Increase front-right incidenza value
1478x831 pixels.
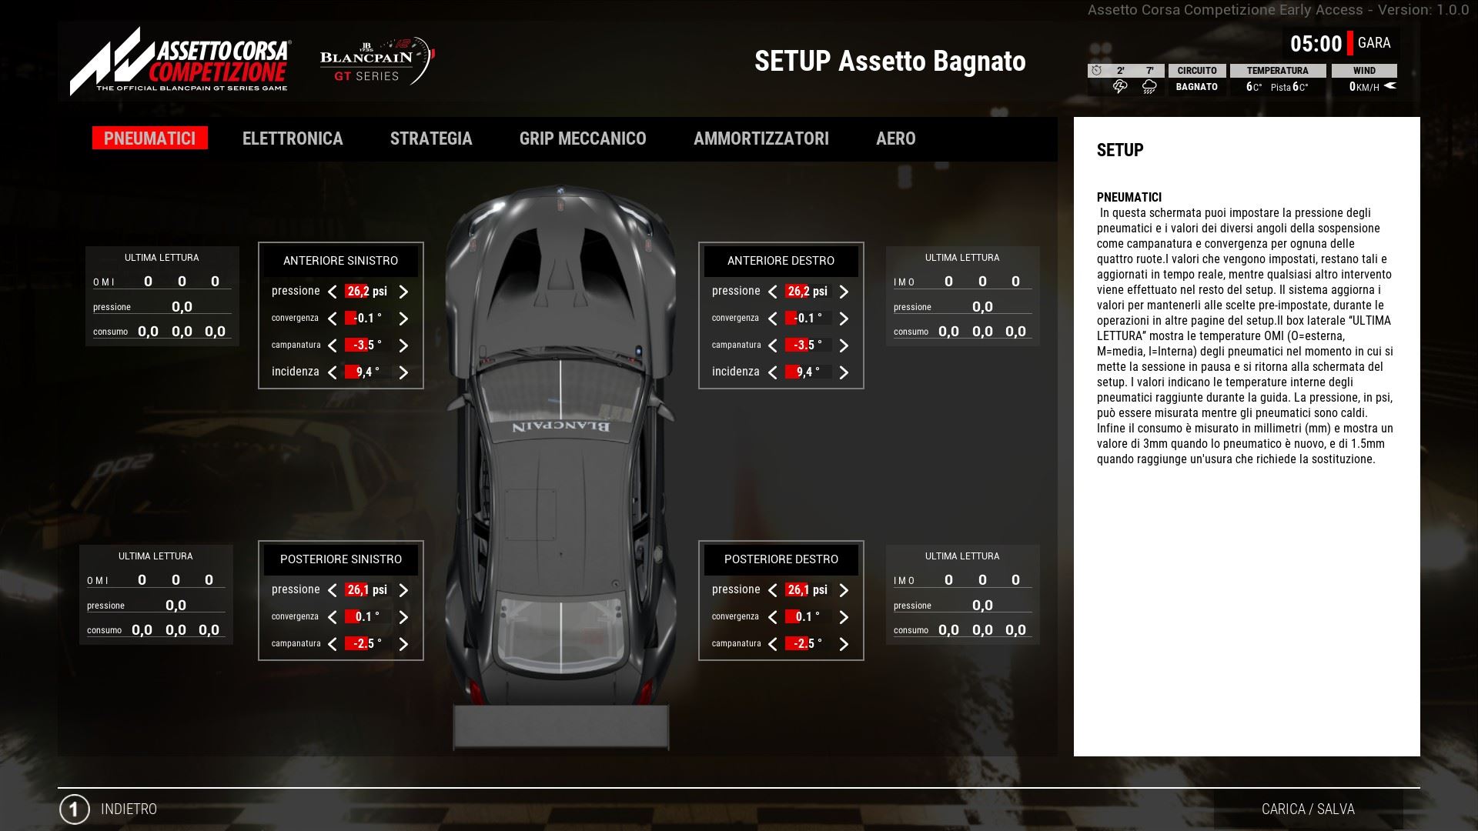click(x=844, y=372)
